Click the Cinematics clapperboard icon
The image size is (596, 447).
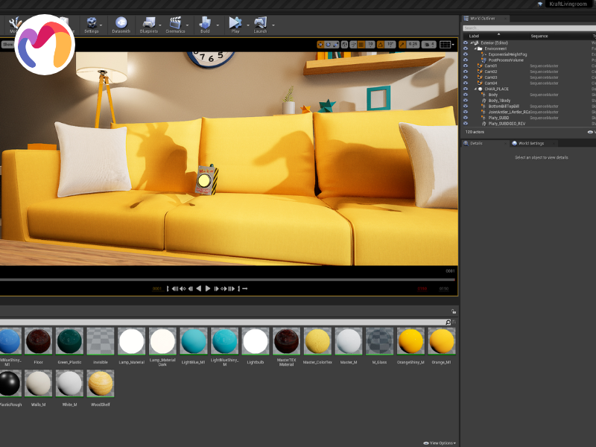click(176, 24)
